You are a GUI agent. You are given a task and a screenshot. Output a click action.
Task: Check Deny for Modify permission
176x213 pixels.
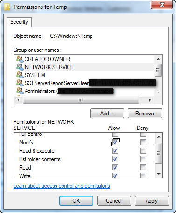click(143, 142)
